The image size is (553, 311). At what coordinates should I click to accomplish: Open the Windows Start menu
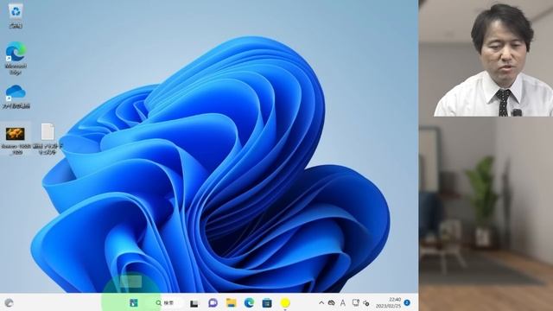134,303
